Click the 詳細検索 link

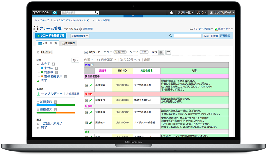225,36
